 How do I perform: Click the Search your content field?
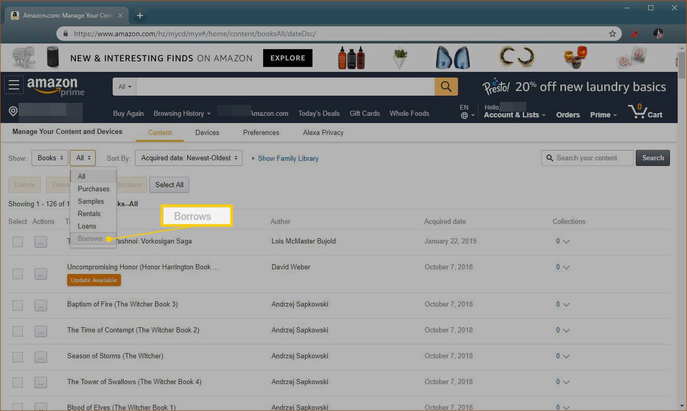(x=587, y=158)
